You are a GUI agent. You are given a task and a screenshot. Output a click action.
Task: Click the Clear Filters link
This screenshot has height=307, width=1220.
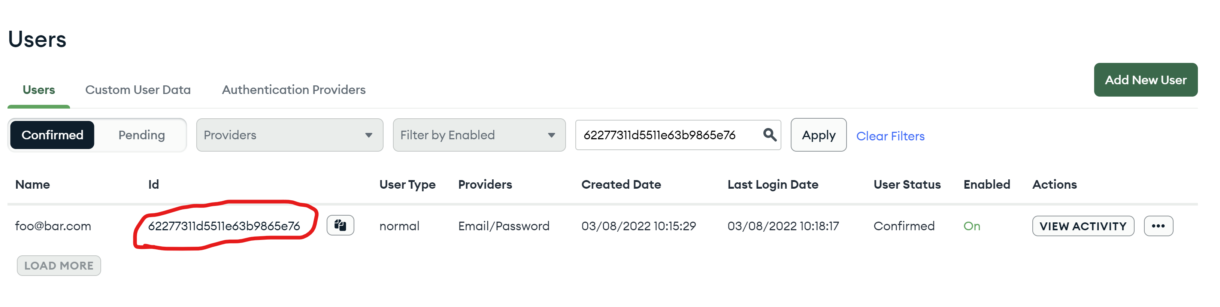pos(890,136)
